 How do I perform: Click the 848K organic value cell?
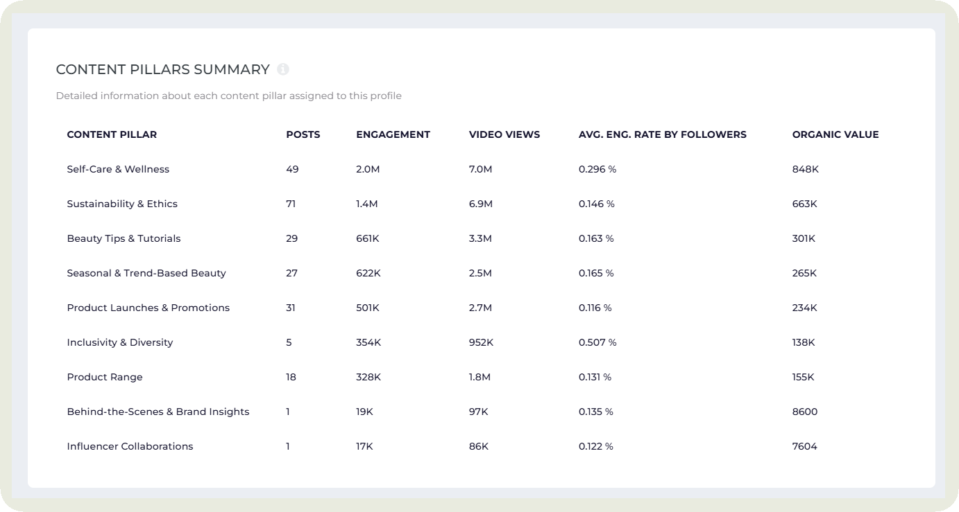tap(806, 169)
